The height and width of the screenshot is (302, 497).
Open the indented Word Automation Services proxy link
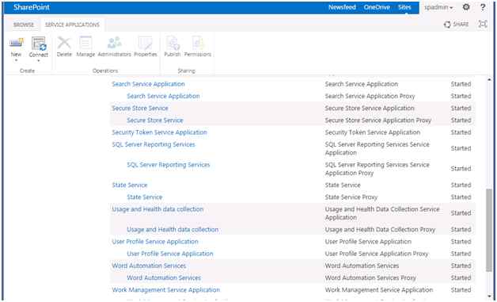pyautogui.click(x=164, y=278)
